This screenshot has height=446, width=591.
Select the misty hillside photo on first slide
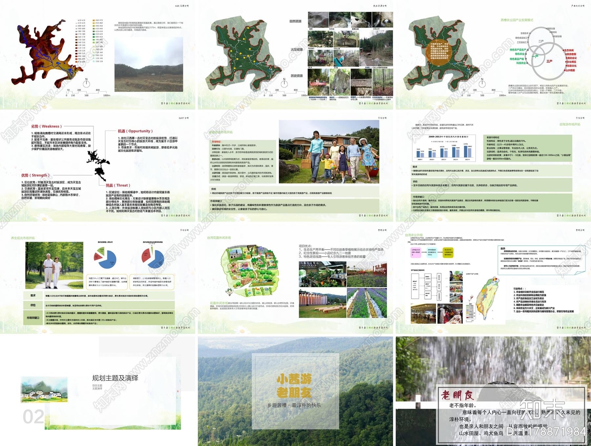tap(148, 64)
